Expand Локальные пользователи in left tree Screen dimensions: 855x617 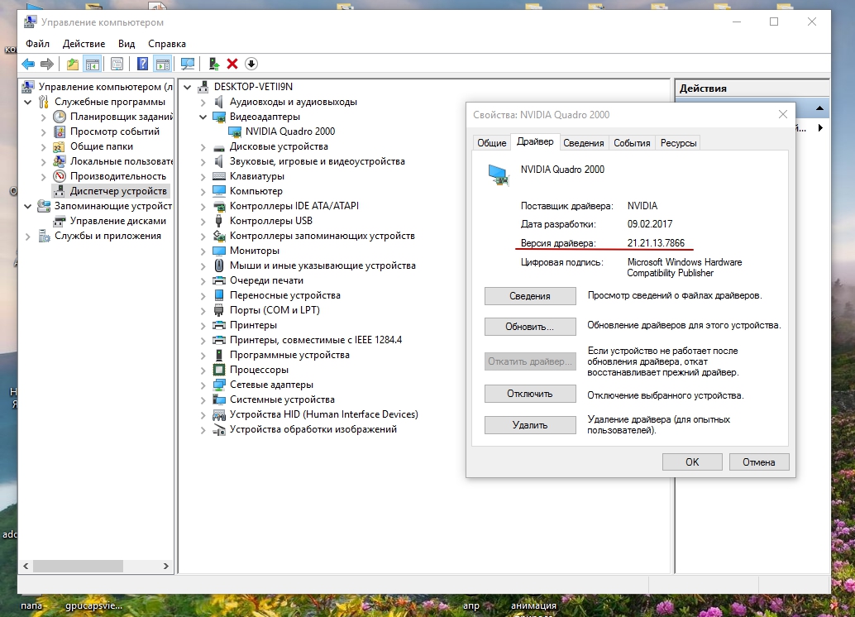coord(44,161)
